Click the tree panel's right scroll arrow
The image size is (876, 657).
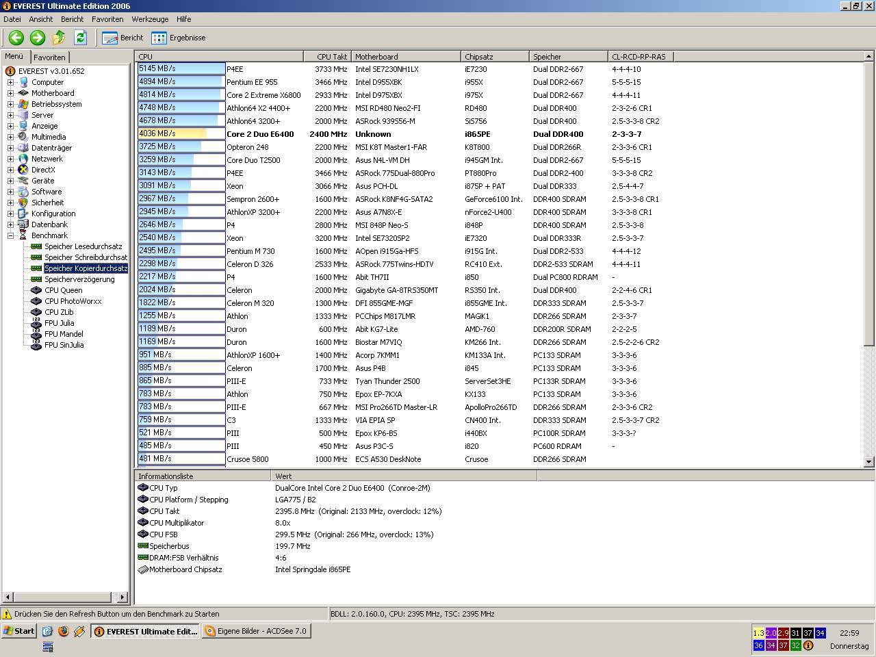point(123,597)
